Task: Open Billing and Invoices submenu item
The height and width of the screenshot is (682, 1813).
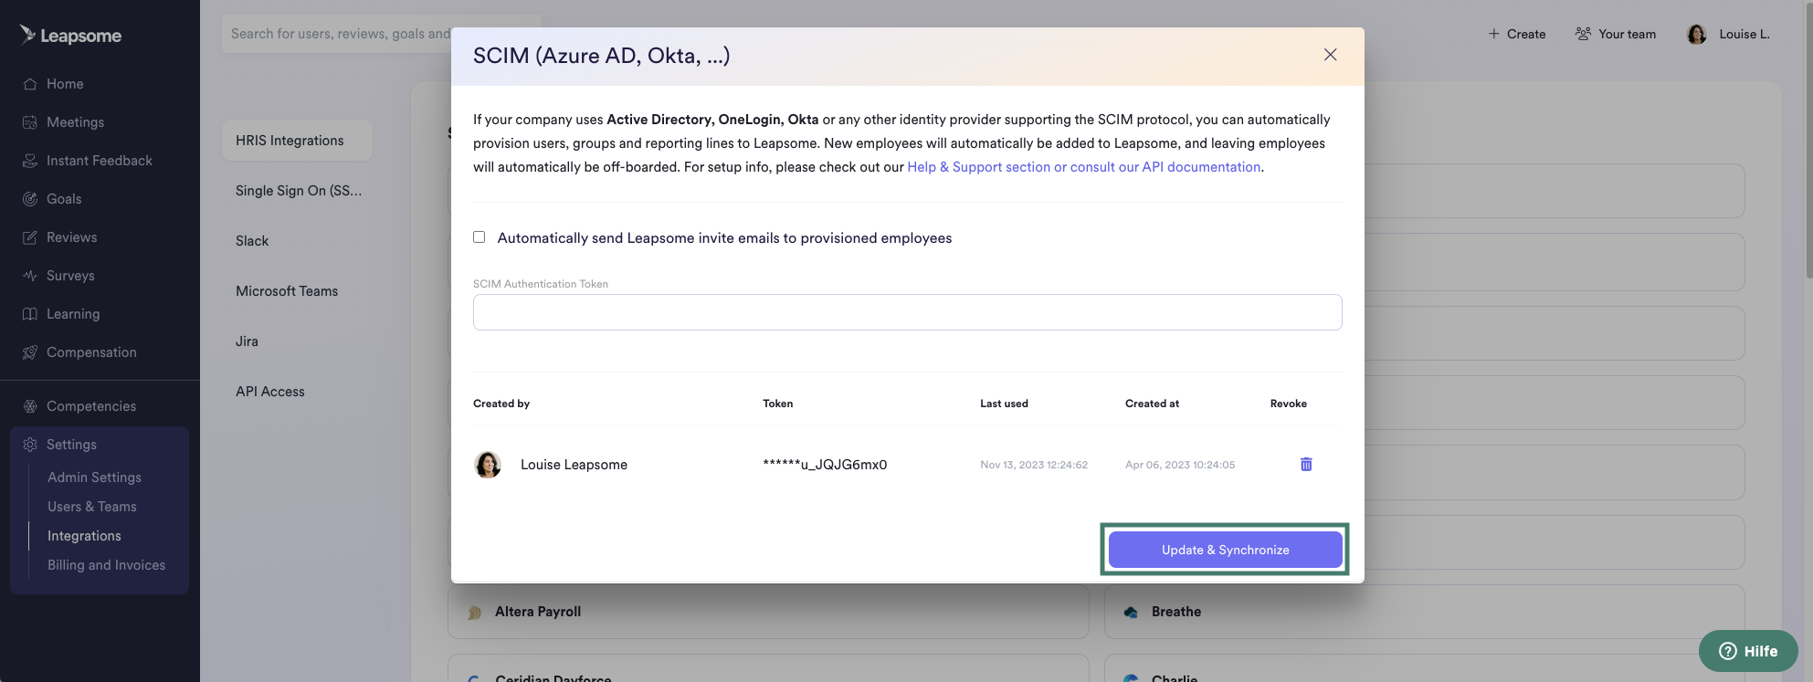Action: click(106, 565)
